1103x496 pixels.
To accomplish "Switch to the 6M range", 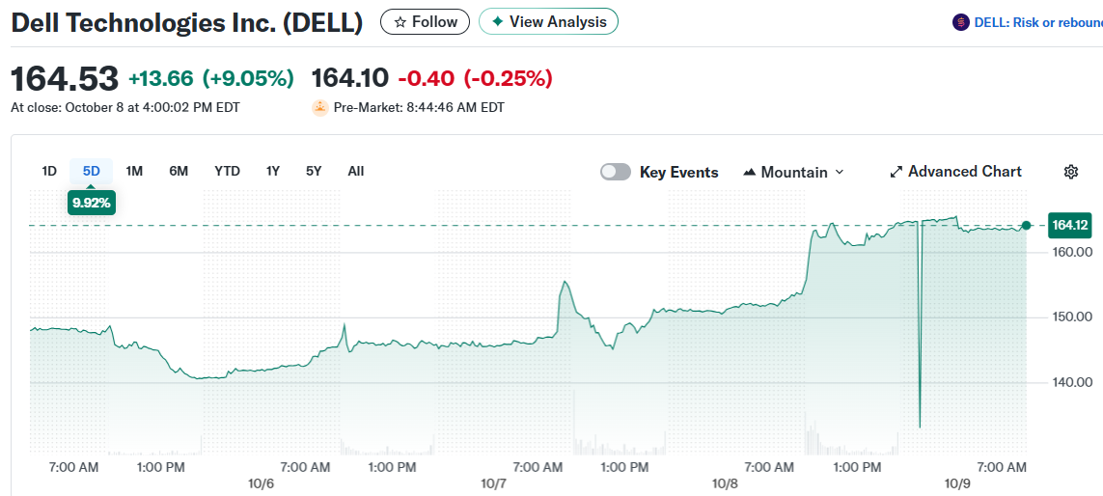I will [x=179, y=171].
